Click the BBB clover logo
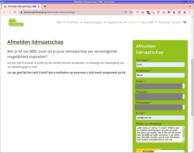194x153 pixels. pyautogui.click(x=16, y=22)
